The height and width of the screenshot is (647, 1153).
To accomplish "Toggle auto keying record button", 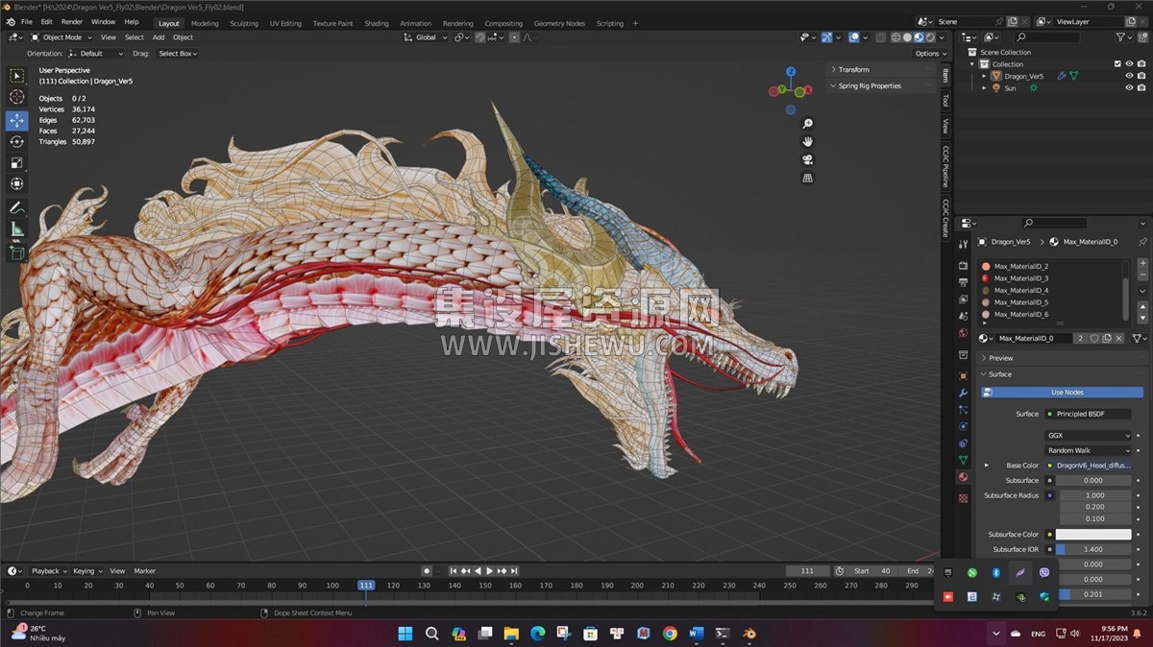I will coord(427,571).
